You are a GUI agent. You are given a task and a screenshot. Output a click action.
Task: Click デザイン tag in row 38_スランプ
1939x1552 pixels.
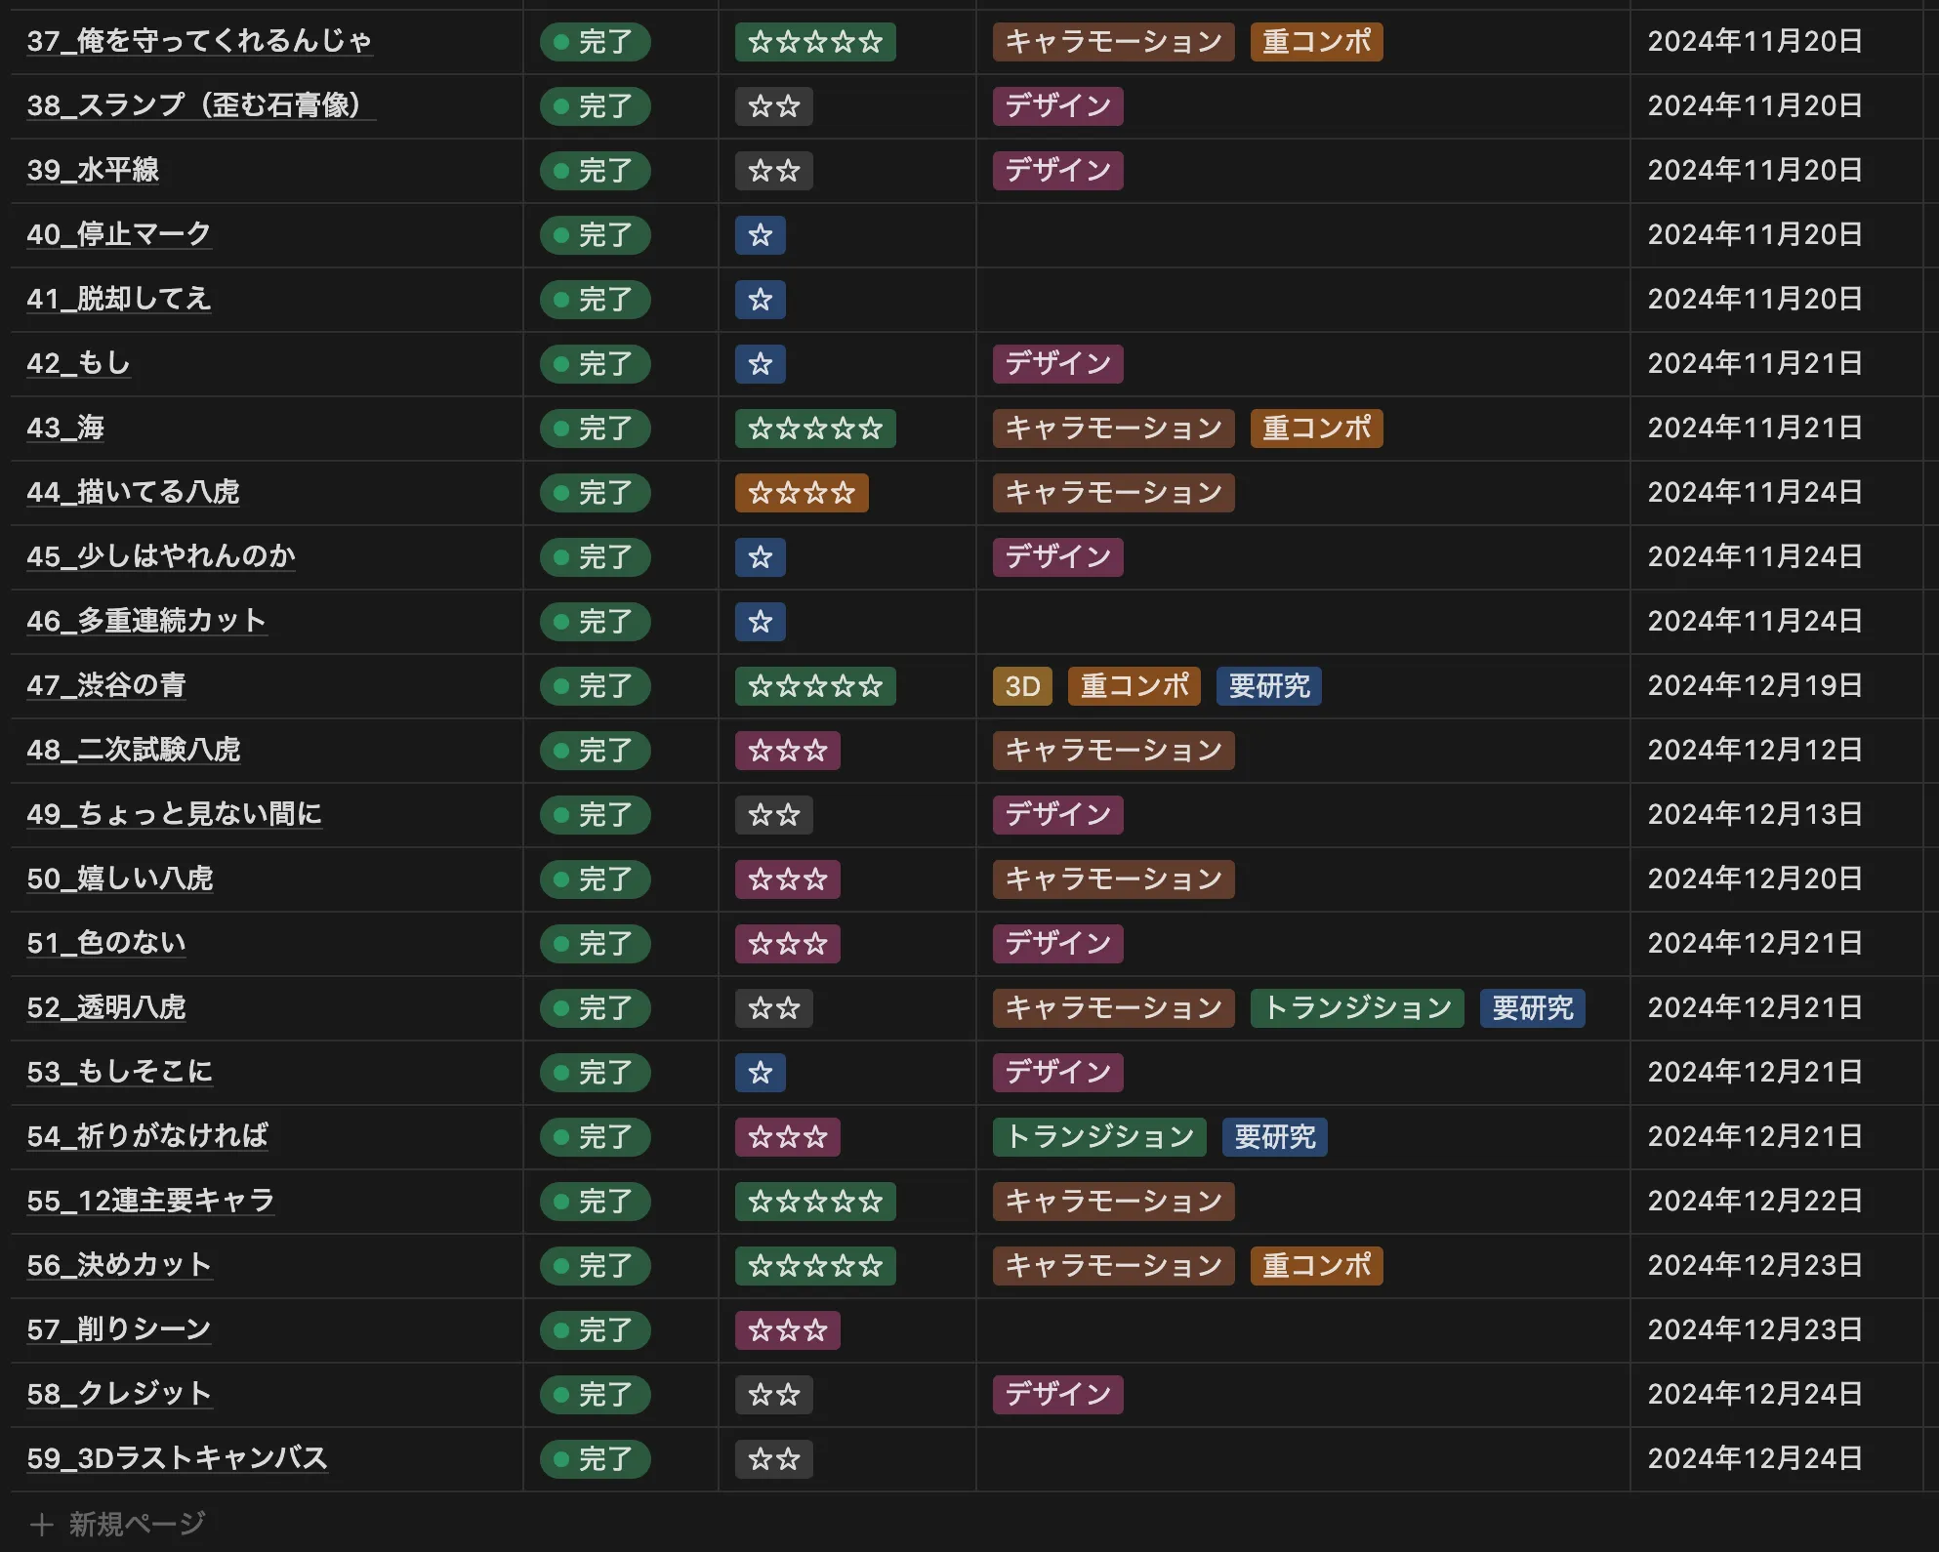coord(1057,106)
